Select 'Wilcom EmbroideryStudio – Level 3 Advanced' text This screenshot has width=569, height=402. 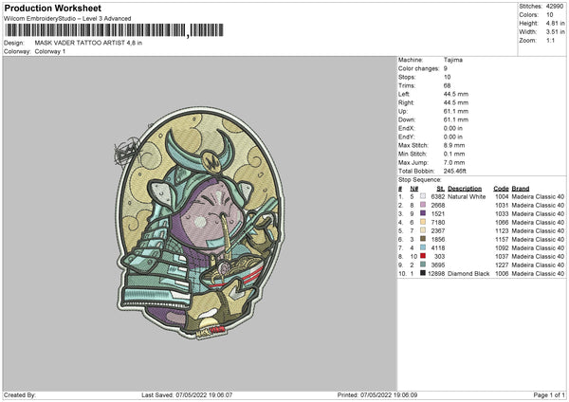tap(67, 19)
